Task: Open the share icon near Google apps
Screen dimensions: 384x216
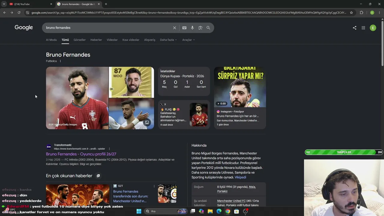Action: click(355, 28)
